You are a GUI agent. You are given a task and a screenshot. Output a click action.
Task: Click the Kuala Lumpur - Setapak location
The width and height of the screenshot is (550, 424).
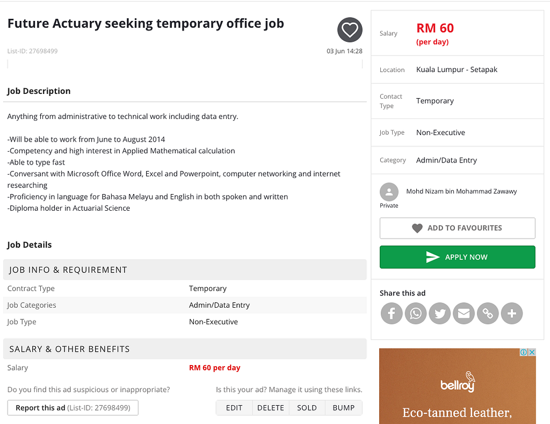pyautogui.click(x=457, y=69)
